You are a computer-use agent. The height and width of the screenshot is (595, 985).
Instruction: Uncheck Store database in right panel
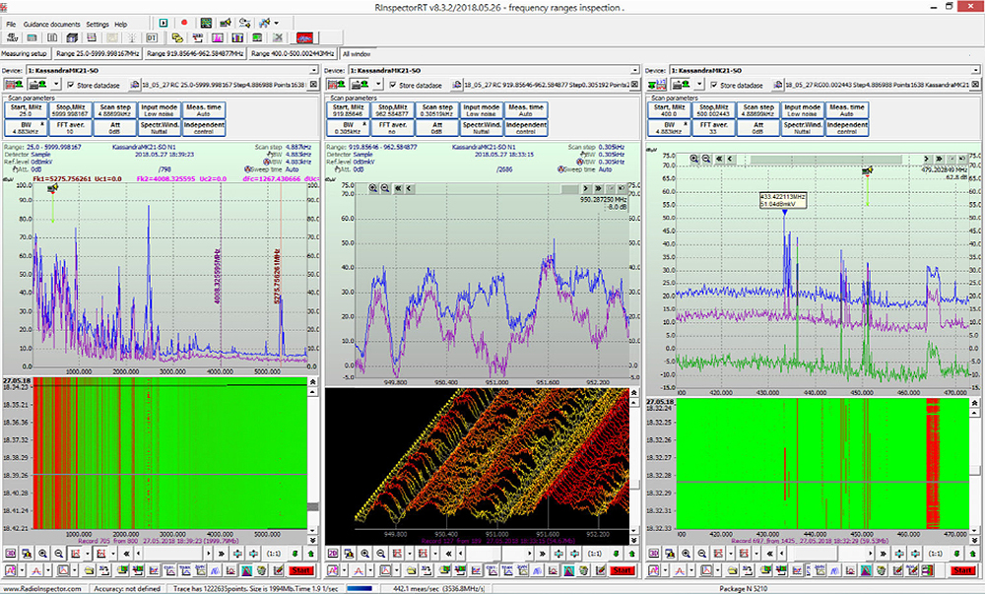712,85
